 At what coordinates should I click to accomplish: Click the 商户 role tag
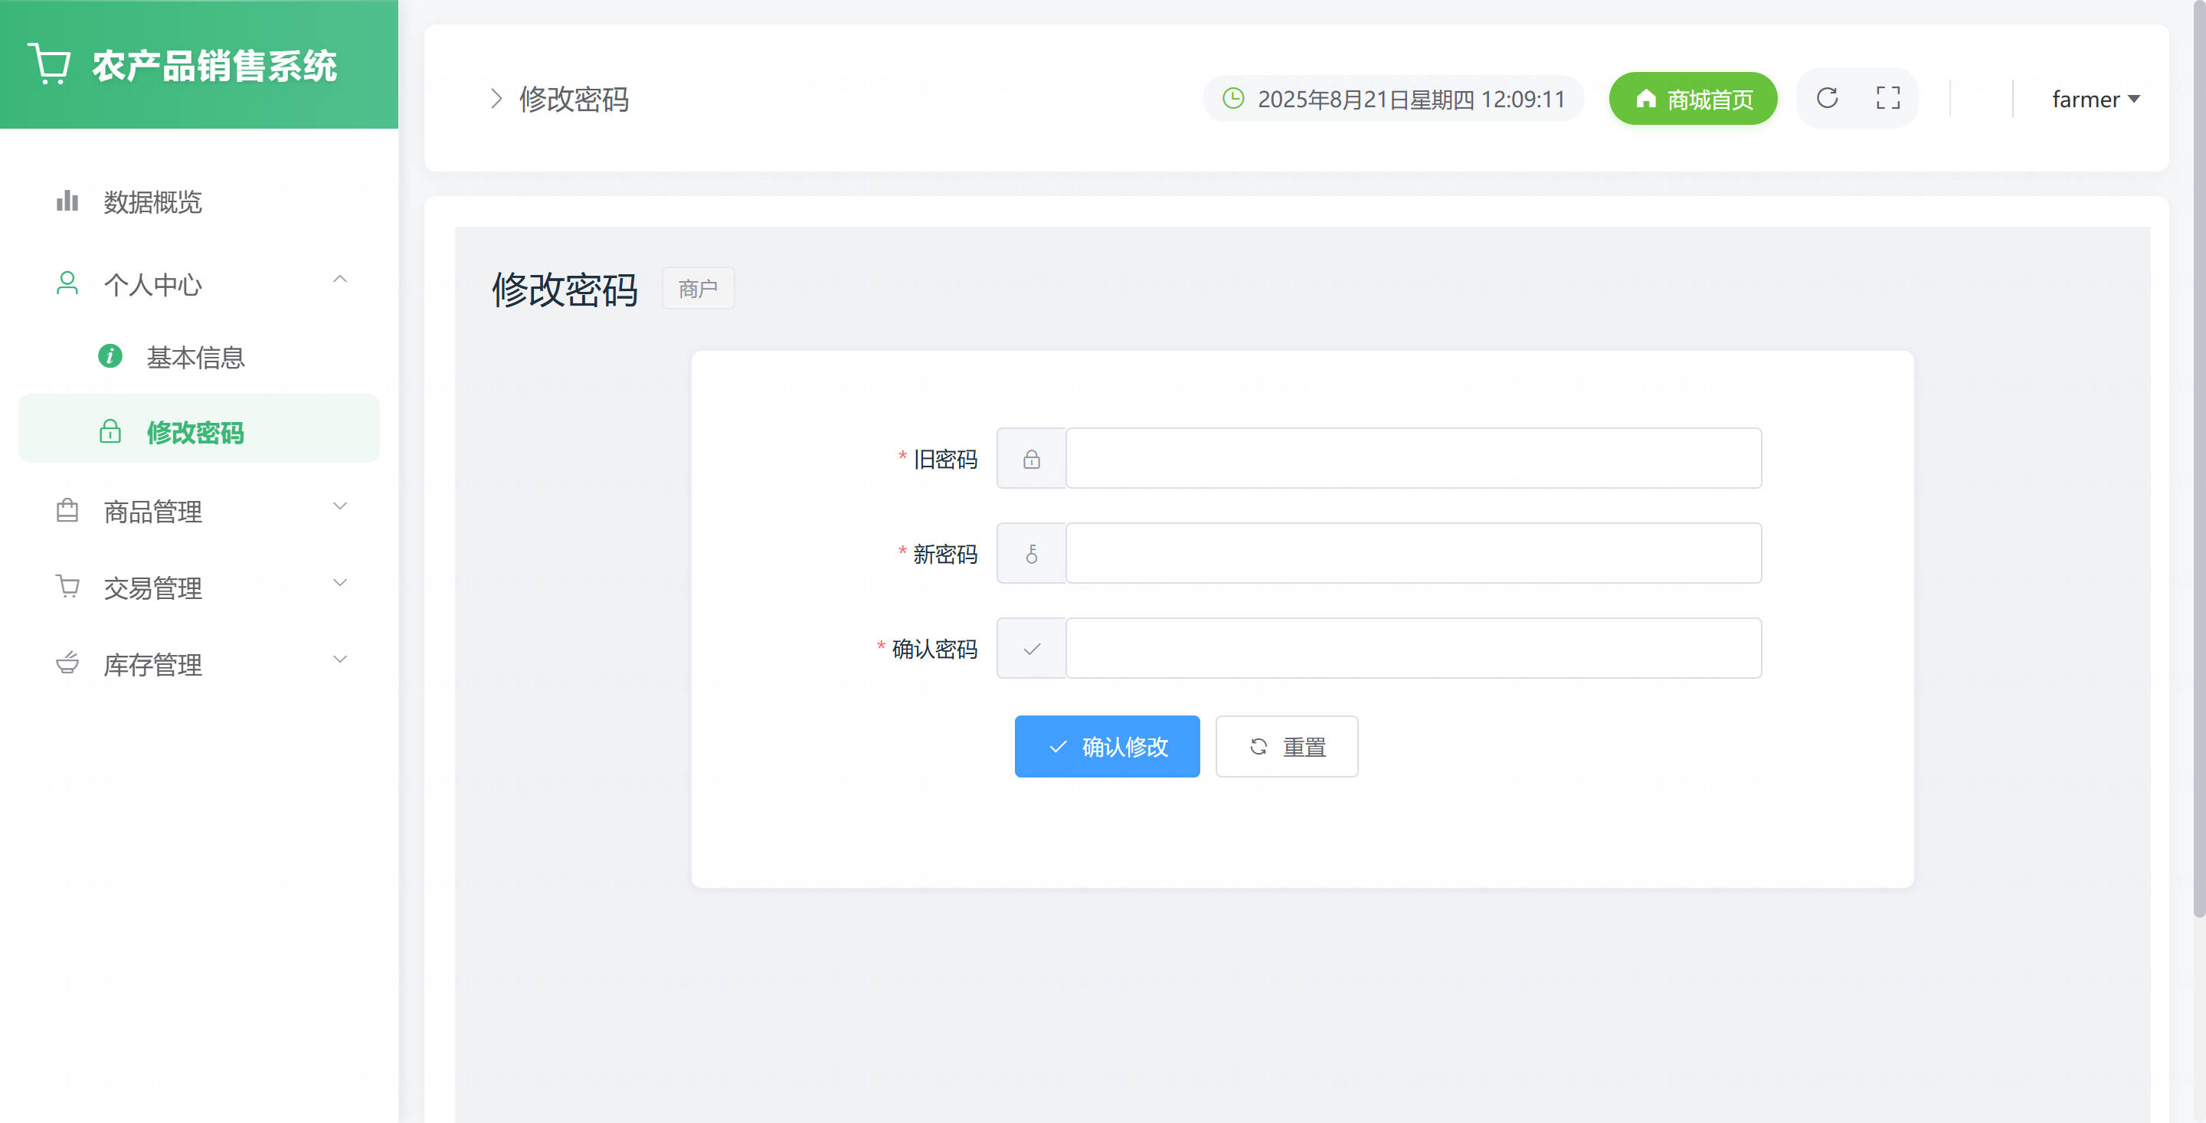(697, 289)
